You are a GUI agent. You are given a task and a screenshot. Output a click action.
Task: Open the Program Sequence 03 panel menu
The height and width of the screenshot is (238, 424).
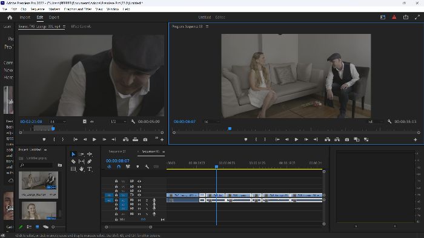[207, 27]
